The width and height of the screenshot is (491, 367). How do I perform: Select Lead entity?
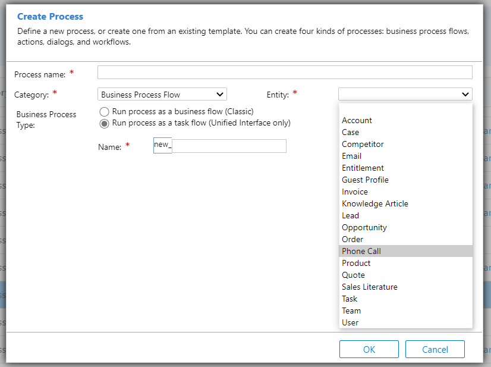[x=350, y=215]
